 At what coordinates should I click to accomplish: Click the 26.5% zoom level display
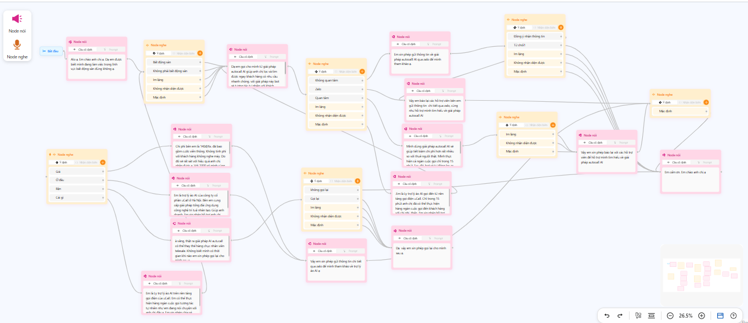686,316
